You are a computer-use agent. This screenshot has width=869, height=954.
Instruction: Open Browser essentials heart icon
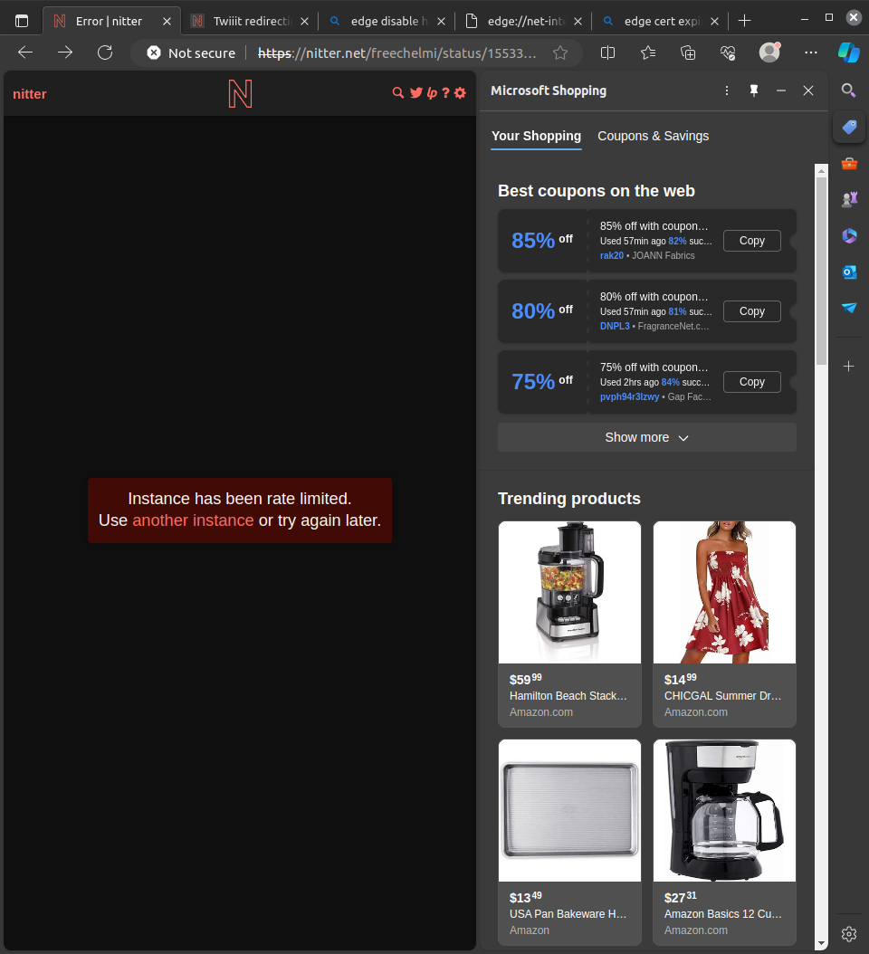(728, 52)
